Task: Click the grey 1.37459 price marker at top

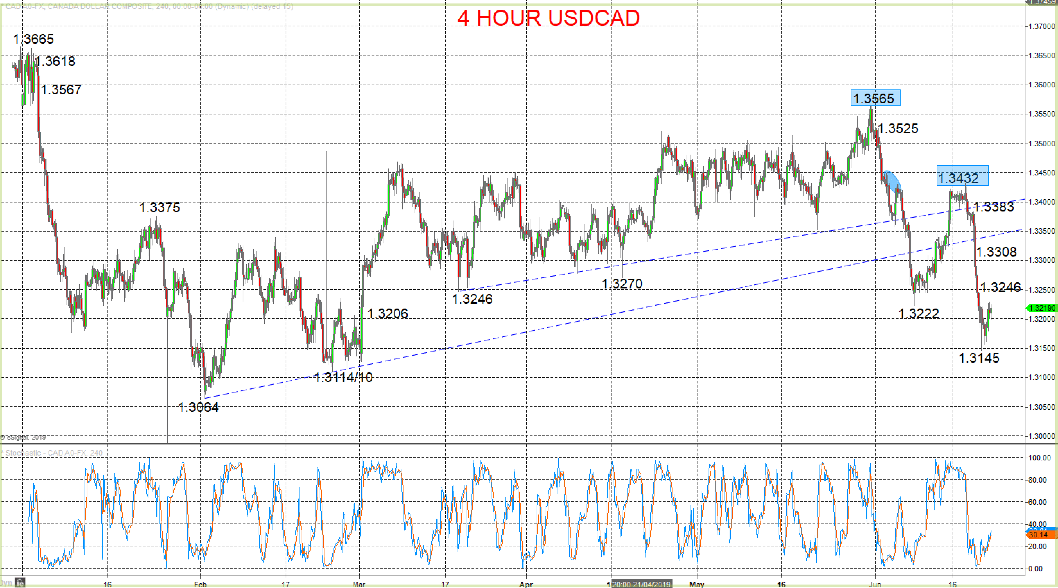Action: [1042, 2]
